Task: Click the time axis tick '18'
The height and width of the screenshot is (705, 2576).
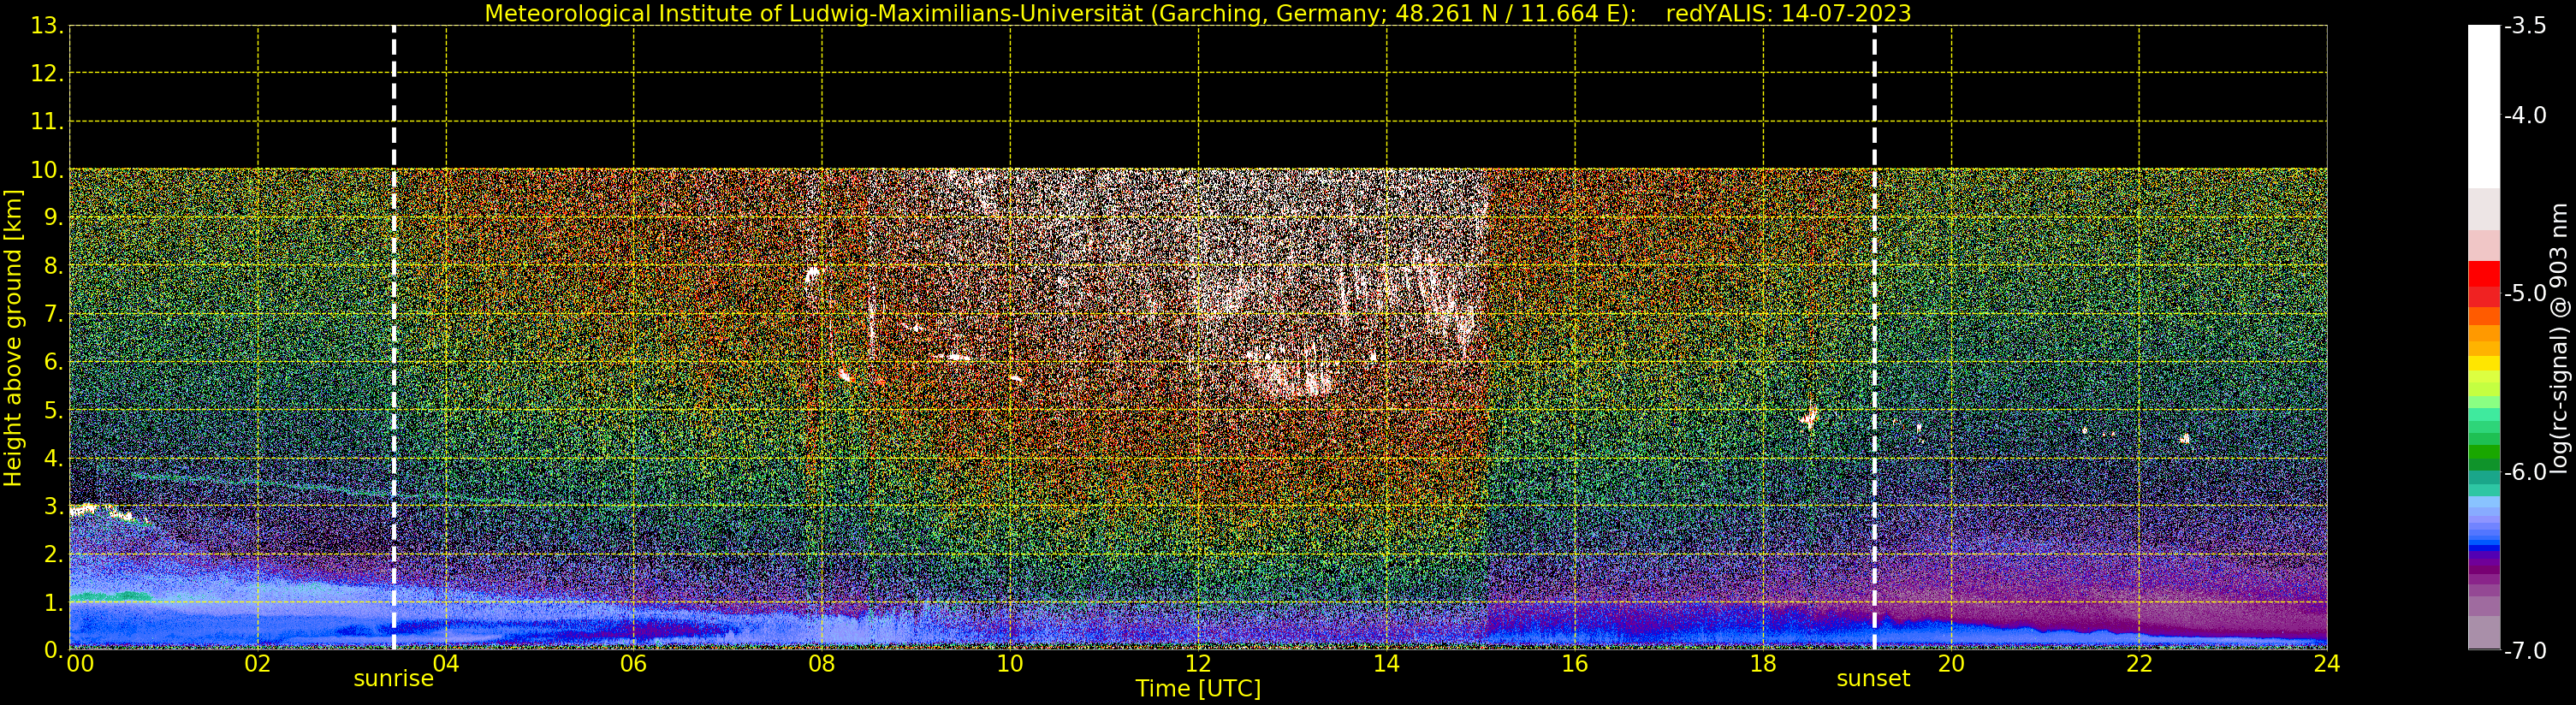Action: 1763,664
